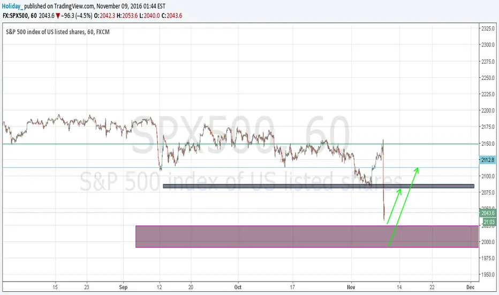Click the 21:03 countdown timer label
This screenshot has height=295, width=499.
[x=489, y=222]
